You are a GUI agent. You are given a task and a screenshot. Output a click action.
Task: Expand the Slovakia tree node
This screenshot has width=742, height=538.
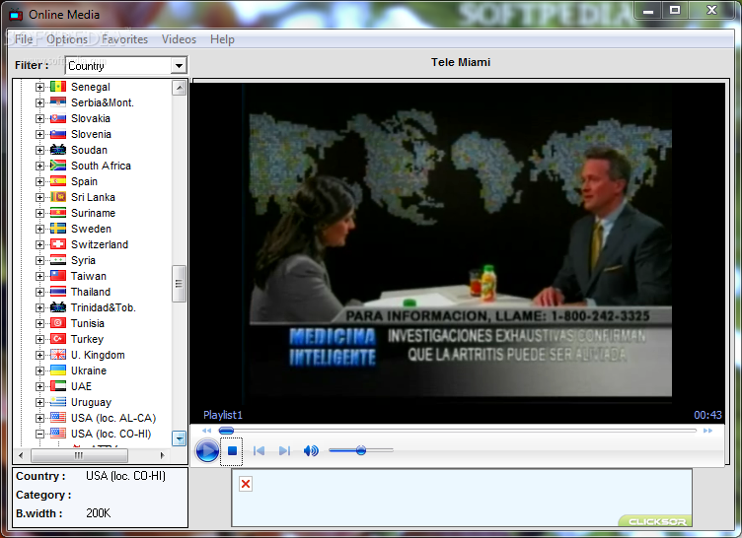[39, 118]
